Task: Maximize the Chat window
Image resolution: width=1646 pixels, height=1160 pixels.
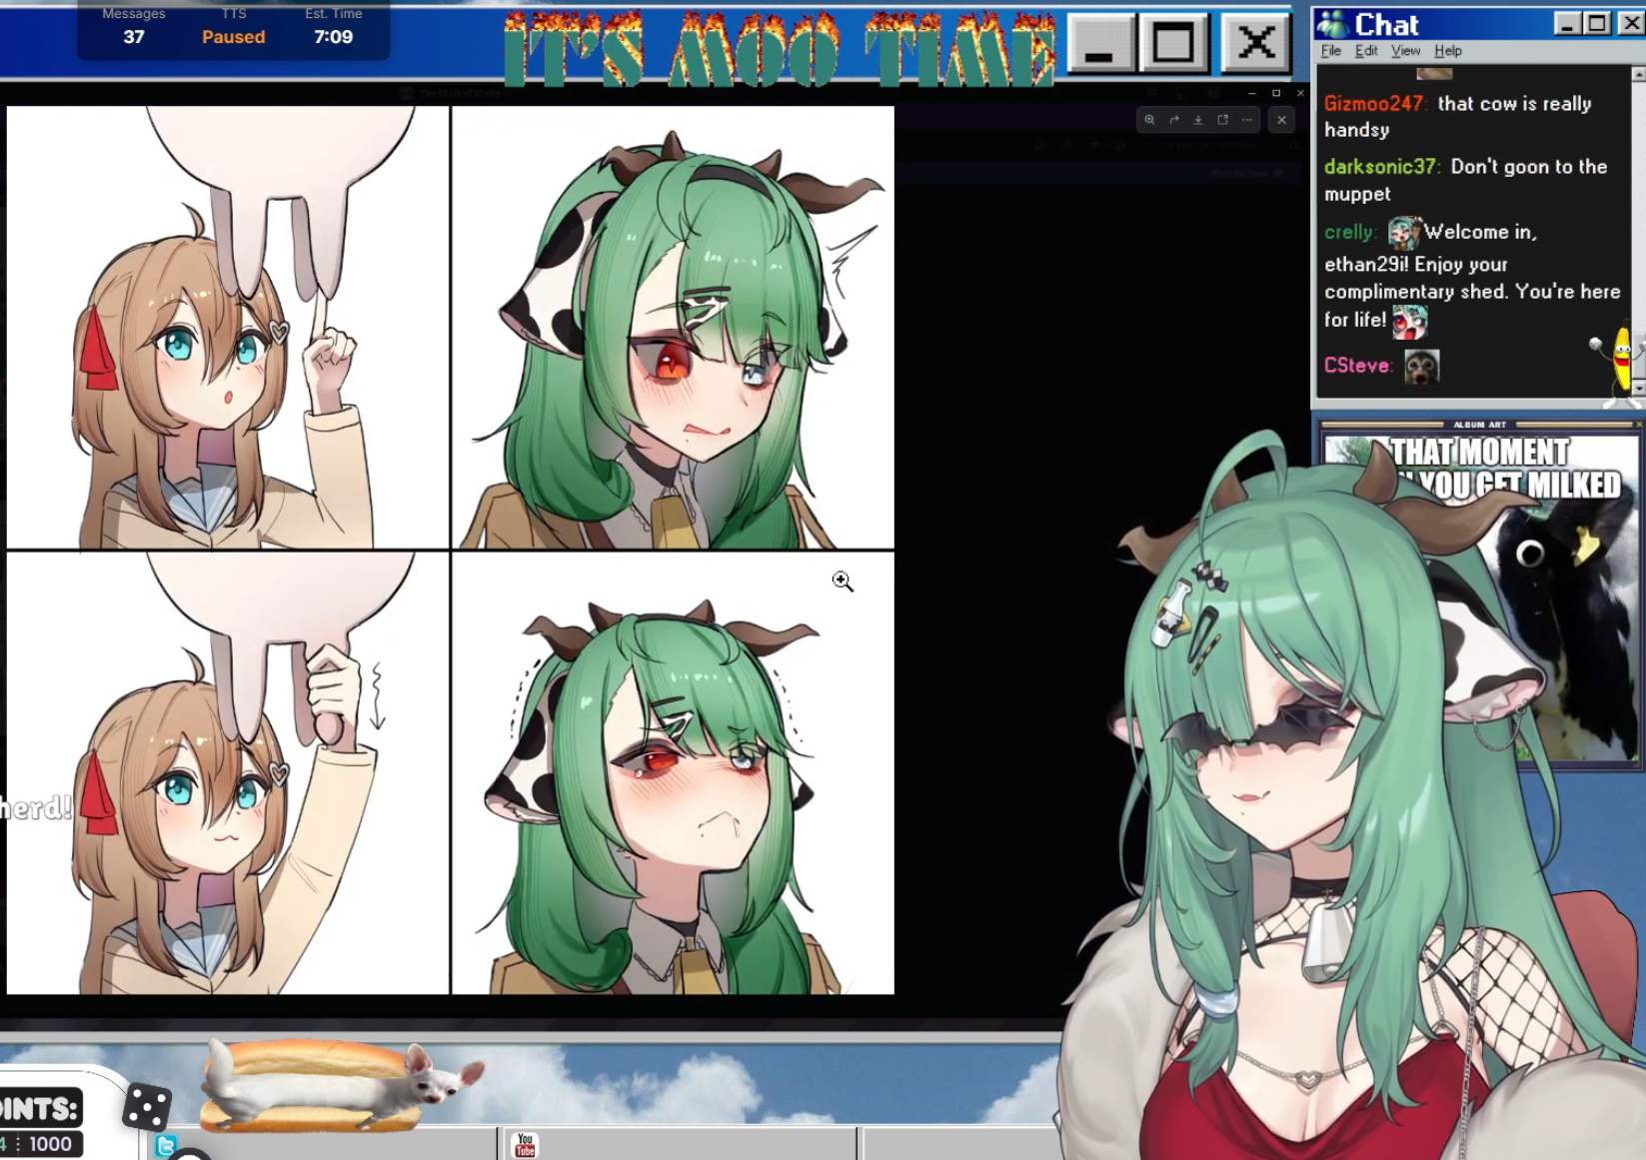Action: [1597, 23]
